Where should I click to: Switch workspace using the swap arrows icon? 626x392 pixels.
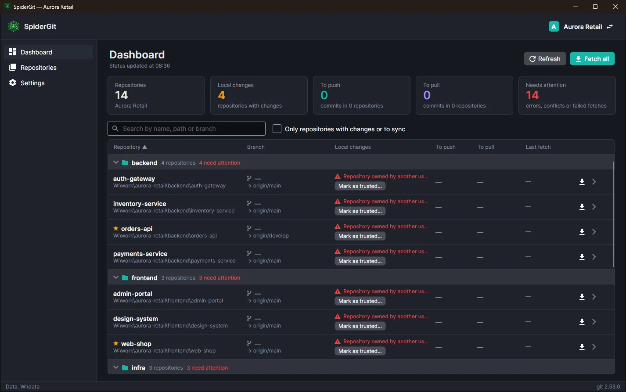610,27
